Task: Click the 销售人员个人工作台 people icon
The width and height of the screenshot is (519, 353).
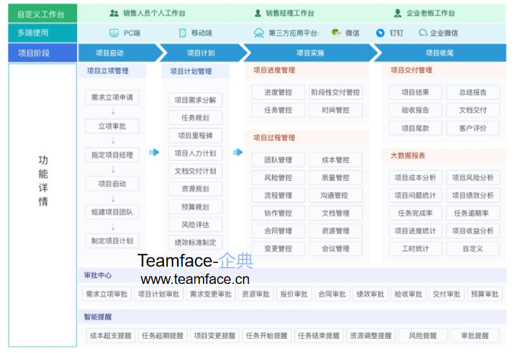Action: click(x=114, y=13)
